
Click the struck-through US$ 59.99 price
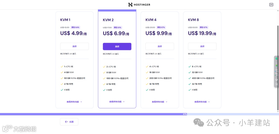click(x=193, y=27)
